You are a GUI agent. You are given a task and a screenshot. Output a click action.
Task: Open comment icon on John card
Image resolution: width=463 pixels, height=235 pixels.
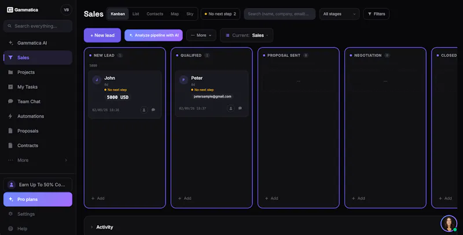[x=153, y=110]
